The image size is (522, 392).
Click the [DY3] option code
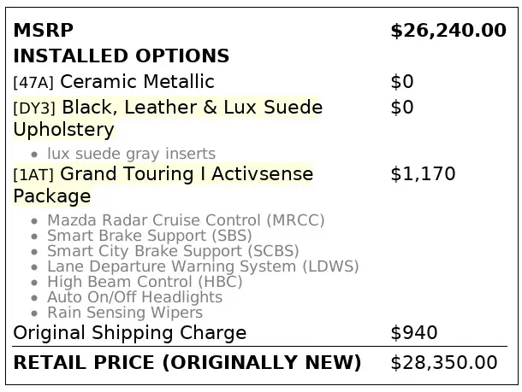(34, 108)
